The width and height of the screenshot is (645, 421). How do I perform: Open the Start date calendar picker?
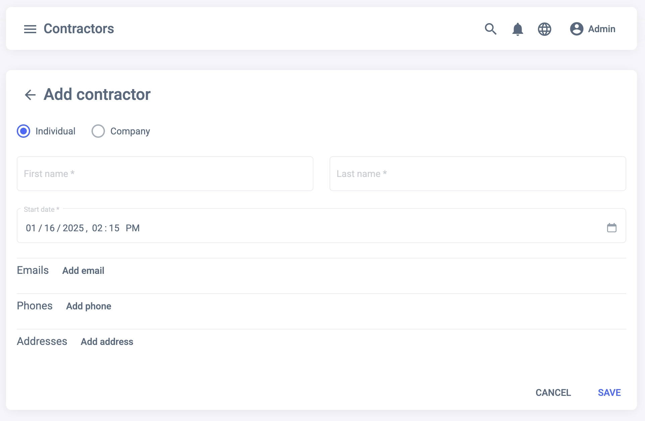tap(612, 228)
